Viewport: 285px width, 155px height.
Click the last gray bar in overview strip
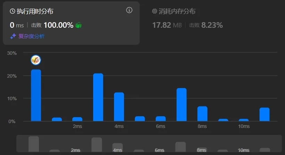tap(264, 150)
